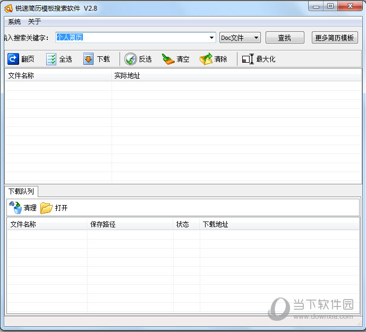Click download queue 文件名称 column header
This screenshot has height=332, width=366.
point(47,224)
